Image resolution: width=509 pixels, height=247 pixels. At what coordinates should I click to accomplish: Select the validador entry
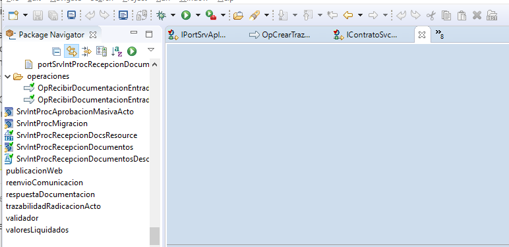coord(22,218)
